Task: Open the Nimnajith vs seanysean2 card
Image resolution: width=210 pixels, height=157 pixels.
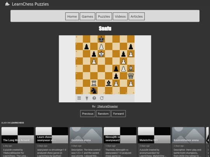Action: [120, 142]
